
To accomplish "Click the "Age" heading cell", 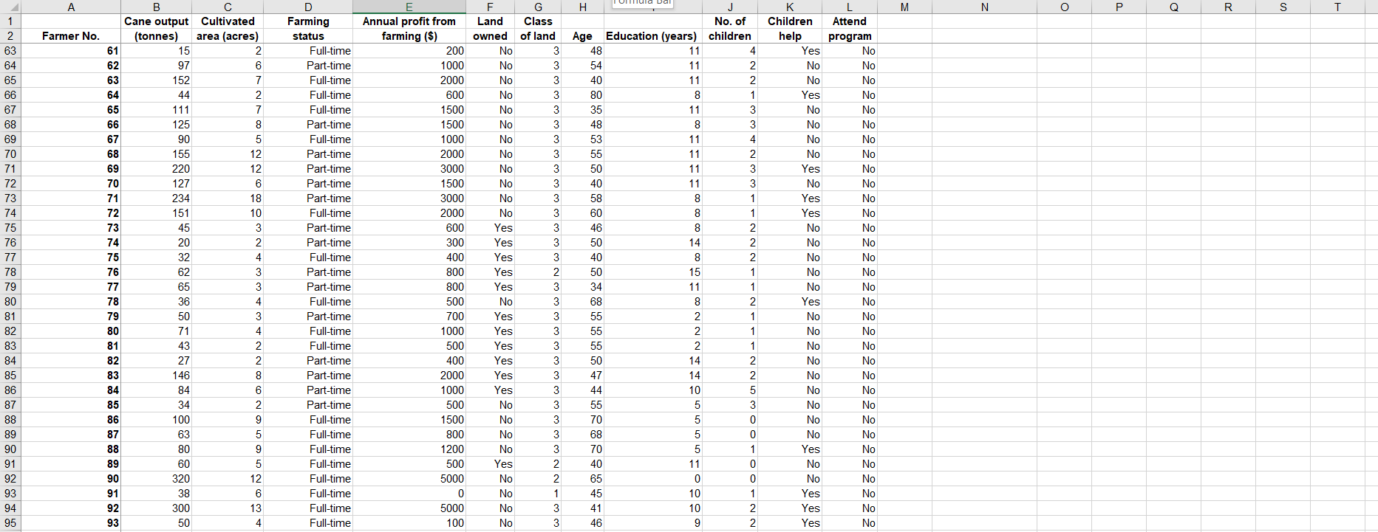I will pos(582,36).
